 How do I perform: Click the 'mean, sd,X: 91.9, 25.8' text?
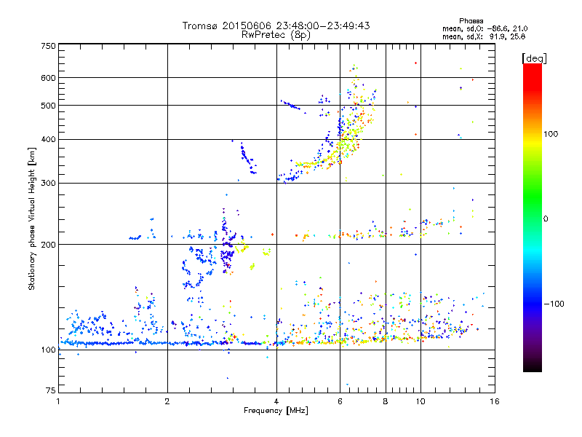pyautogui.click(x=484, y=36)
